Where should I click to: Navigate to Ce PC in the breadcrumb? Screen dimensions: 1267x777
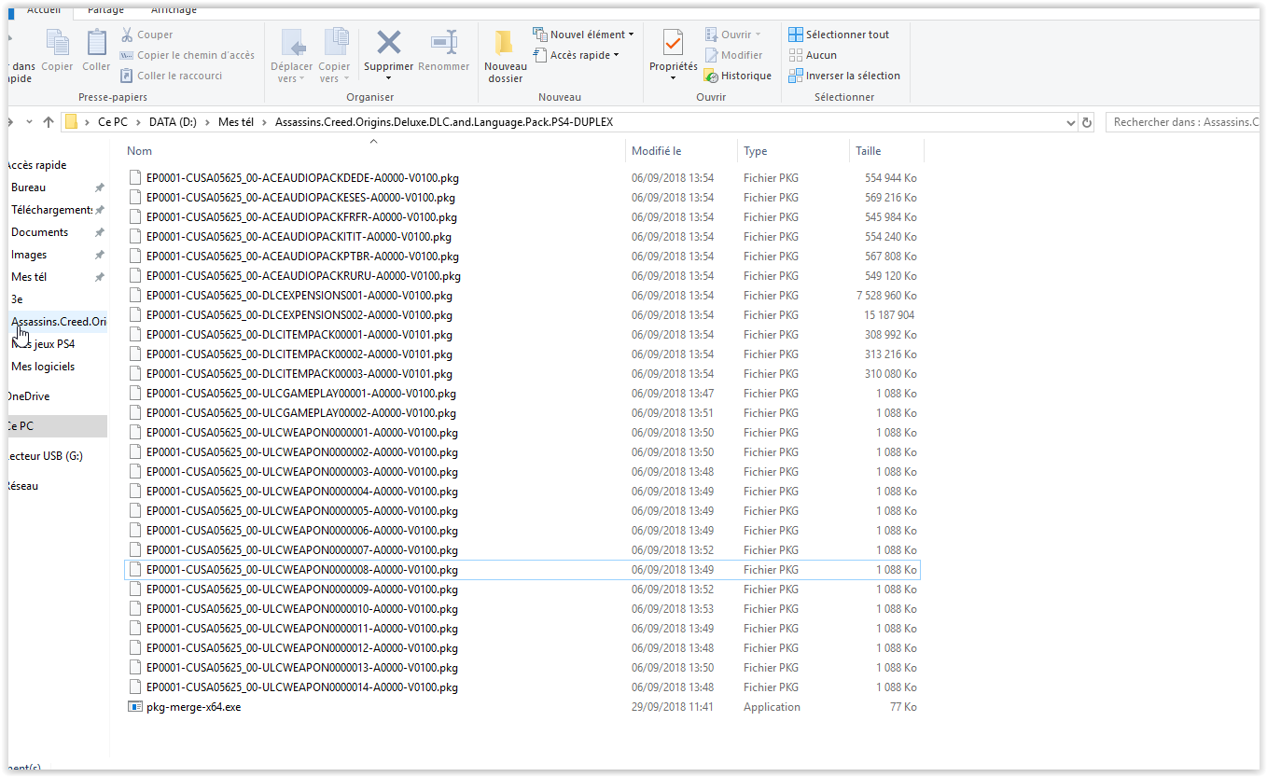(x=113, y=122)
